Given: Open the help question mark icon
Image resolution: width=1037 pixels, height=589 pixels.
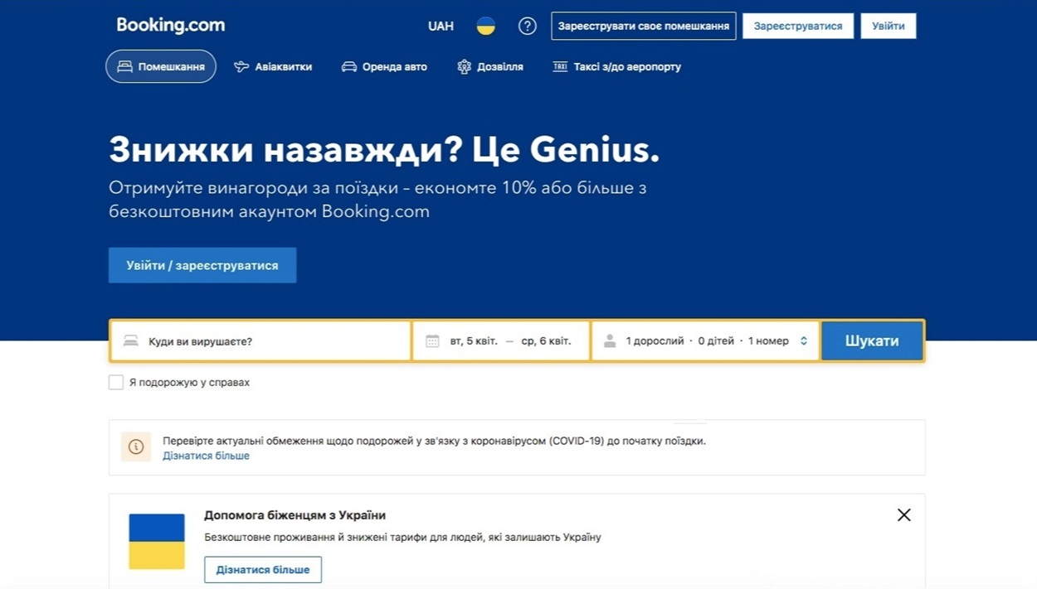Looking at the screenshot, I should pos(527,27).
